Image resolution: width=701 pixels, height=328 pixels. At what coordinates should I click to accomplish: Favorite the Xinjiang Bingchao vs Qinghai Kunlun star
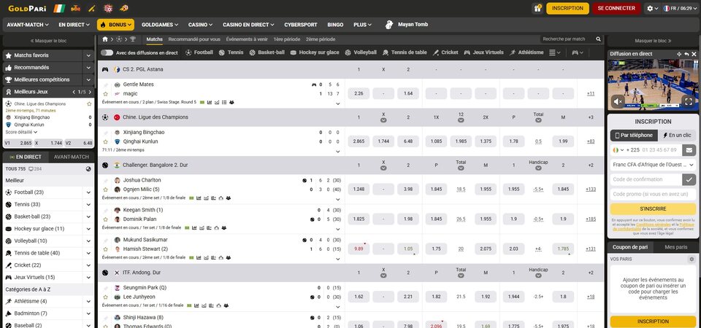pyautogui.click(x=105, y=141)
